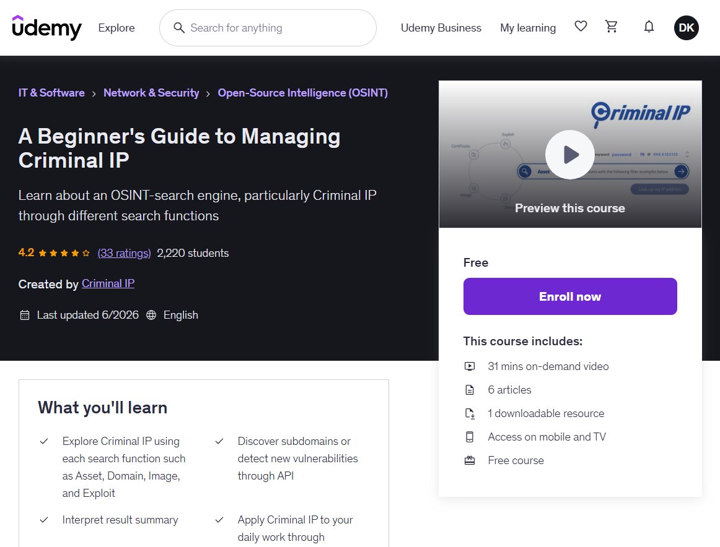
Task: Open the shopping cart icon
Action: [x=611, y=27]
